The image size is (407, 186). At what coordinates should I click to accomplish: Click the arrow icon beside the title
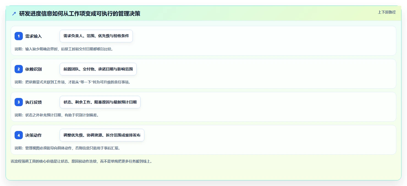click(x=14, y=14)
